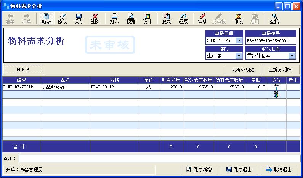The height and width of the screenshot is (178, 303).
Task: Click the 审核 (Approve) toolbar icon
Action: 202,18
